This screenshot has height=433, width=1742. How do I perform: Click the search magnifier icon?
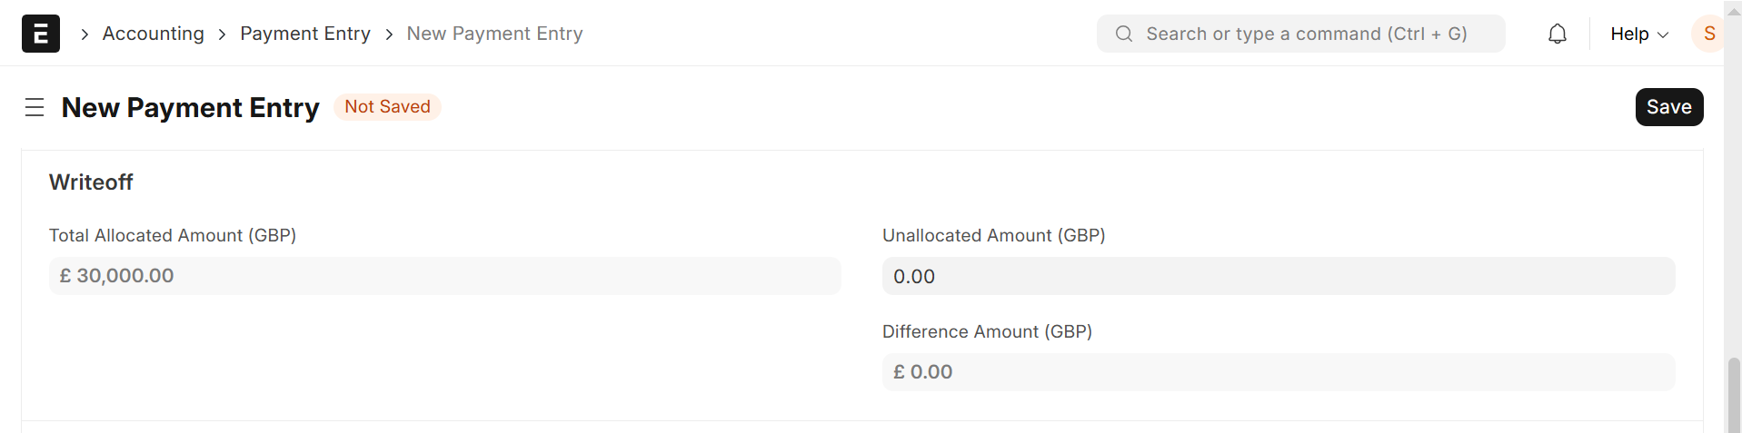pyautogui.click(x=1124, y=34)
